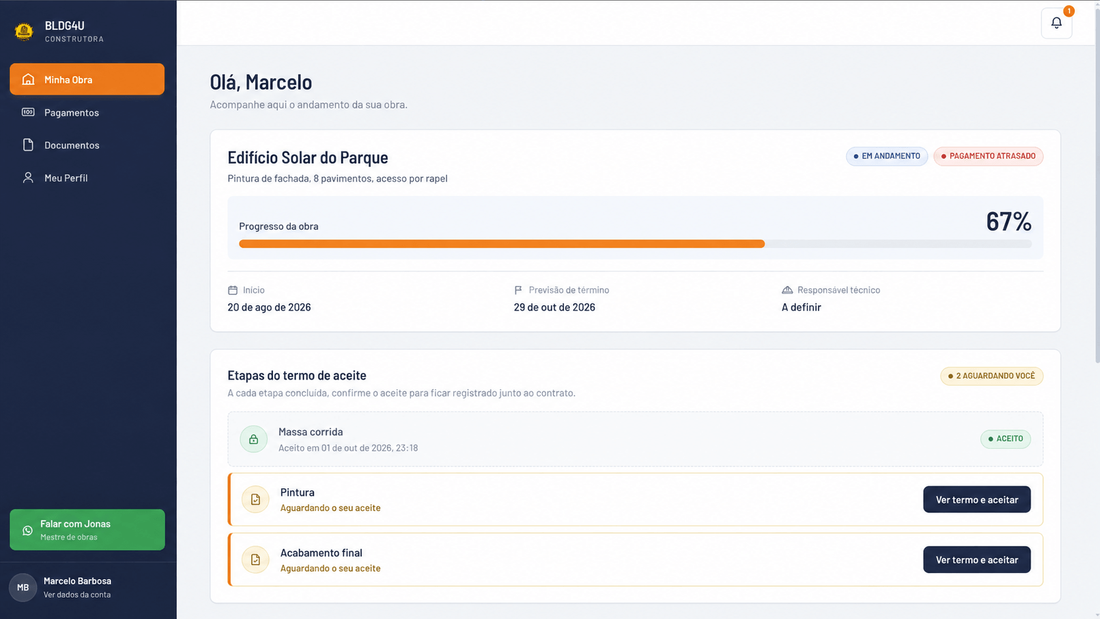Viewport: 1100px width, 619px height.
Task: Click the Etapas do termo de aceite heading
Action: 297,376
